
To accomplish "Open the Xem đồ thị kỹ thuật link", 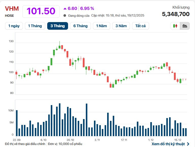I will (x=168, y=144).
